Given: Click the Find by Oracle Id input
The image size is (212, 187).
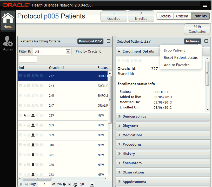Looking at the screenshot, I should pyautogui.click(x=28, y=59).
